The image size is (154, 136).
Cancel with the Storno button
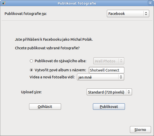tap(140, 130)
